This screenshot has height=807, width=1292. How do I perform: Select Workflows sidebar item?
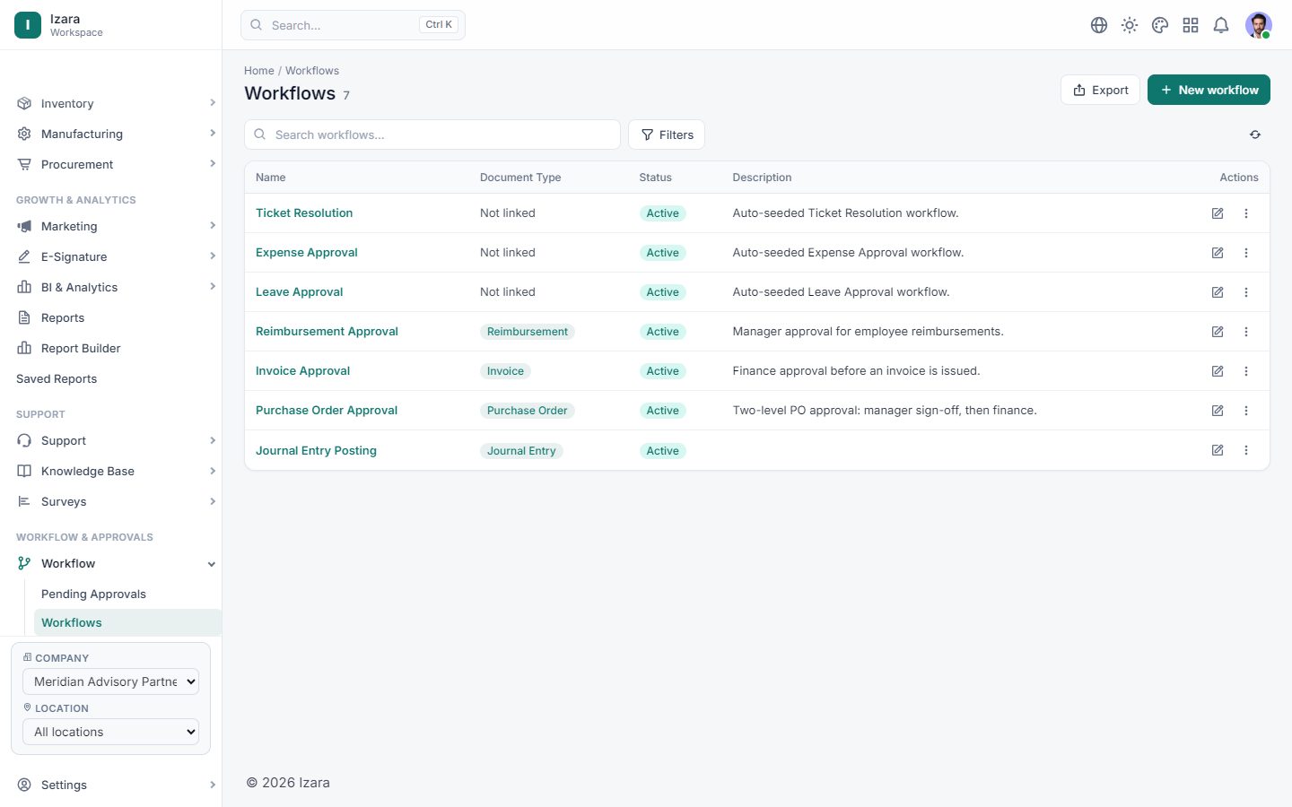pos(127,622)
